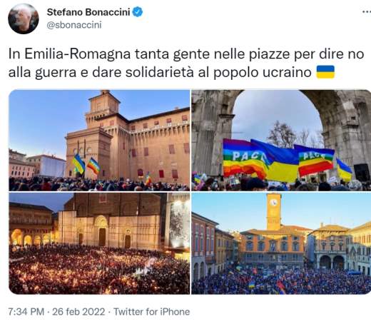Click the Ukrainian flag emoji

(325, 72)
